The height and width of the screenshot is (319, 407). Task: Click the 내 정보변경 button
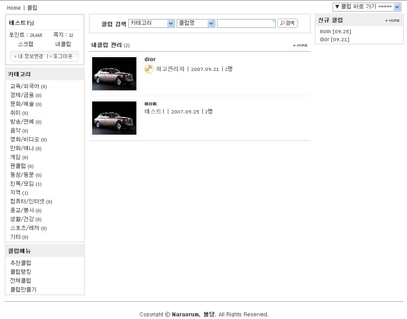(x=29, y=56)
